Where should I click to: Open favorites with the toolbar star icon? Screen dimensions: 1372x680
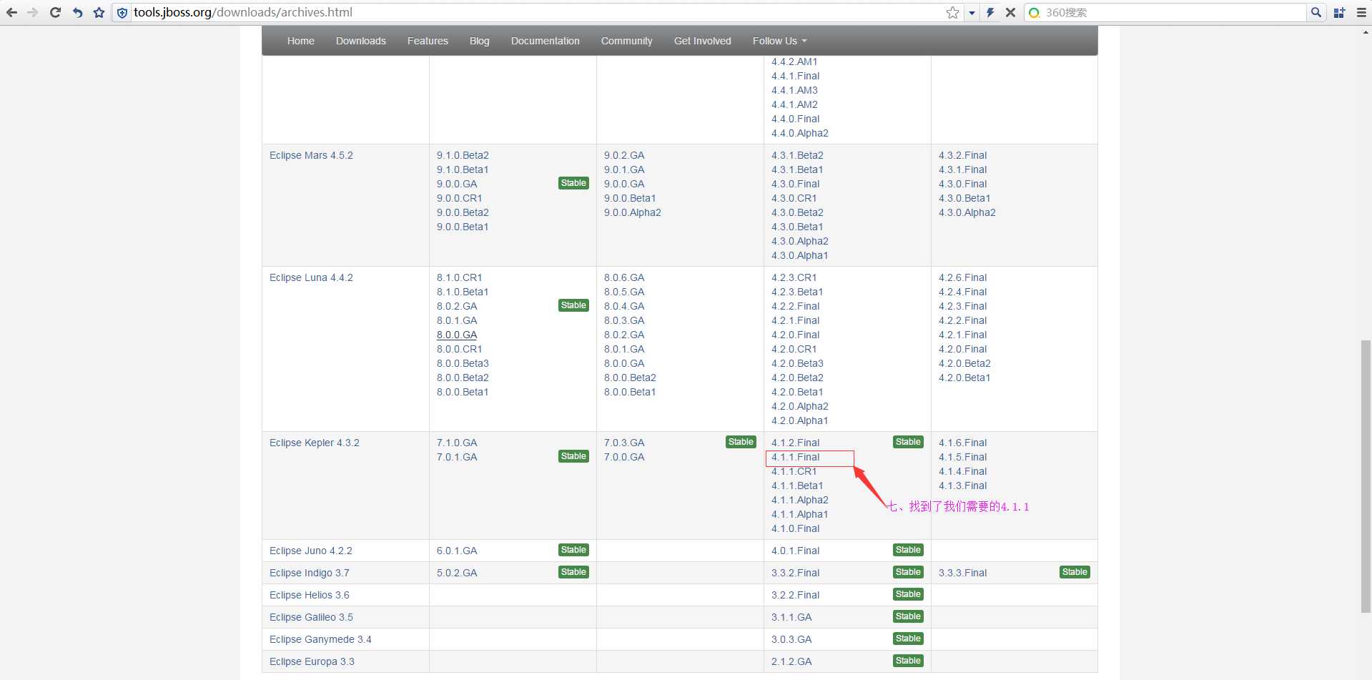coord(99,12)
